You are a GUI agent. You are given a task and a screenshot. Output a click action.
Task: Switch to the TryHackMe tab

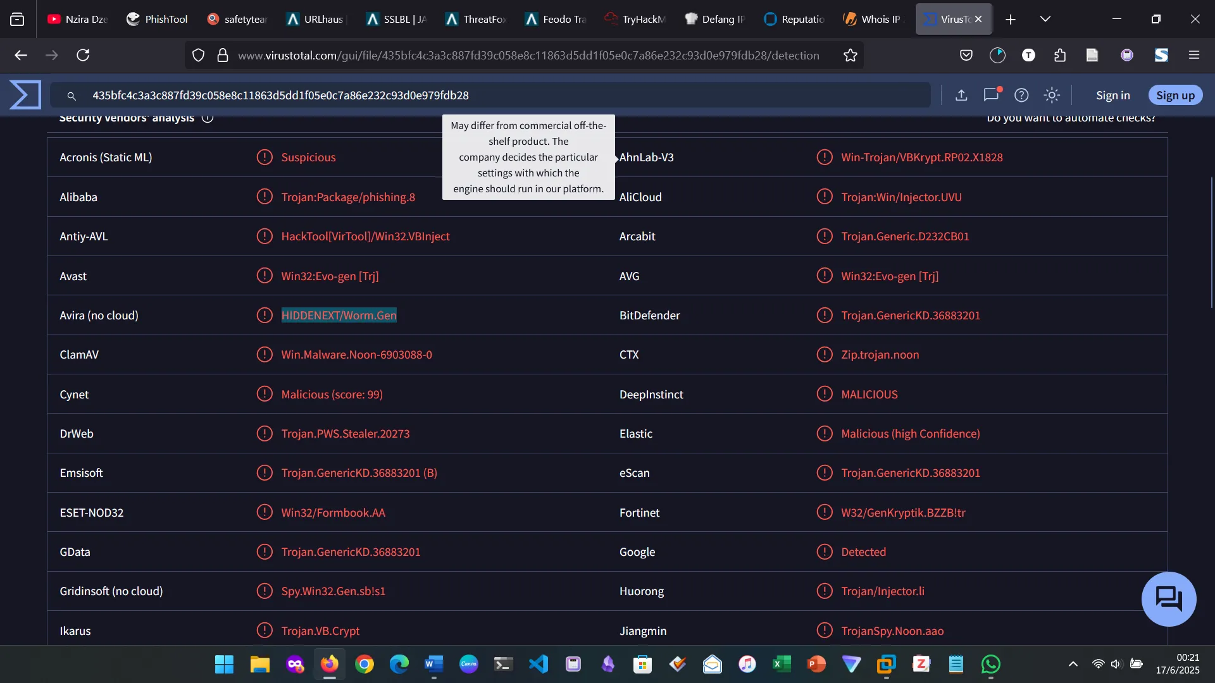coord(635,19)
